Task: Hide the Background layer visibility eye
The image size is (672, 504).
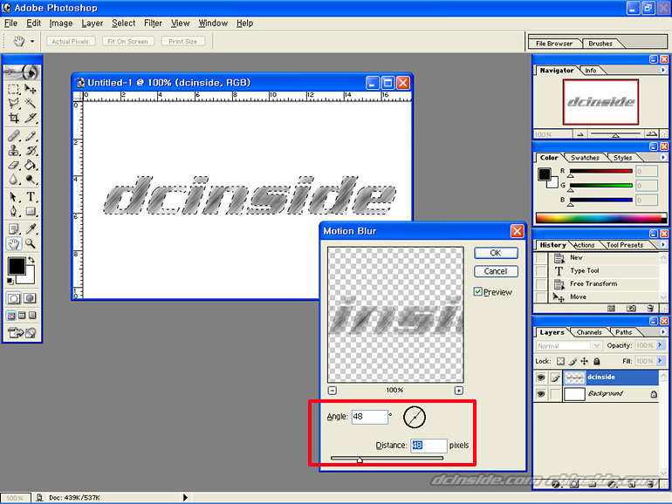Action: [x=541, y=393]
